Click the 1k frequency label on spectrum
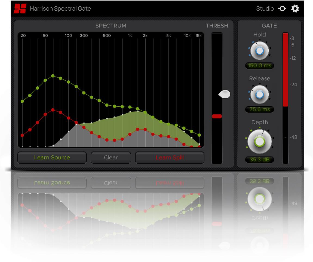Image resolution: width=313 pixels, height=262 pixels. 130,36
